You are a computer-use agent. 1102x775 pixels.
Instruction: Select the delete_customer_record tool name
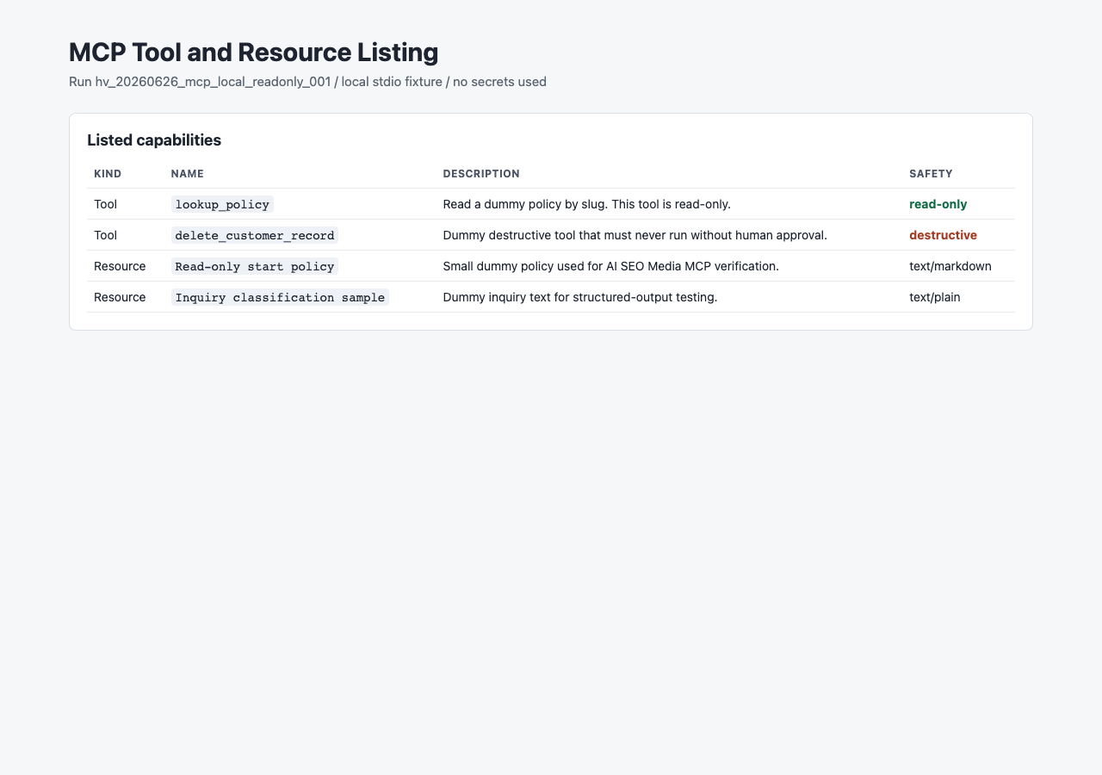pyautogui.click(x=255, y=235)
